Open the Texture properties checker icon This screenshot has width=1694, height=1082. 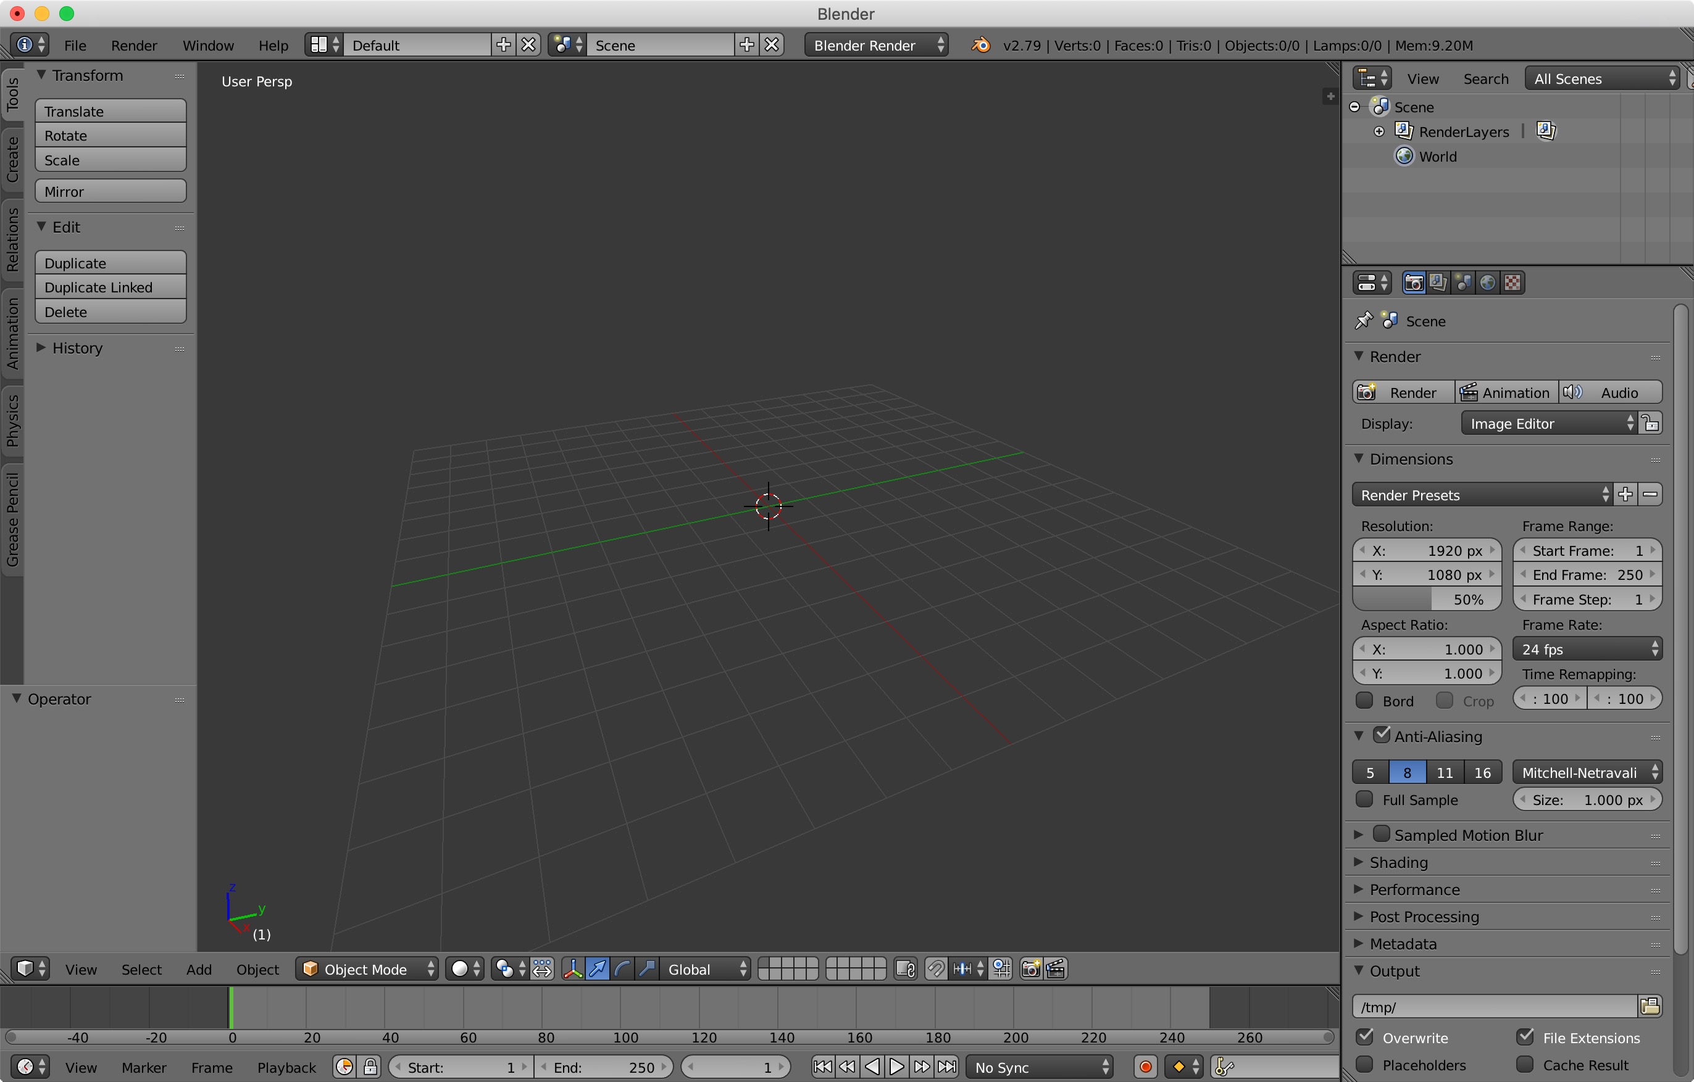1512,283
